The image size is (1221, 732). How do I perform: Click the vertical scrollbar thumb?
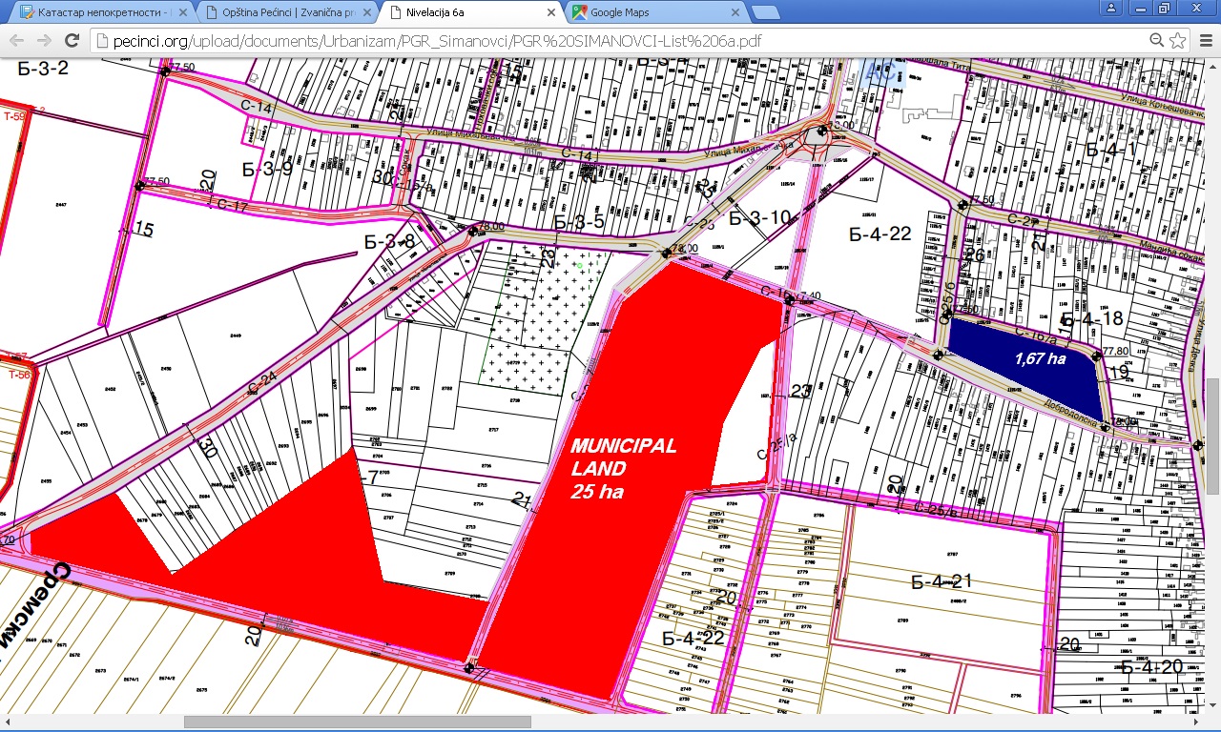(1212, 436)
